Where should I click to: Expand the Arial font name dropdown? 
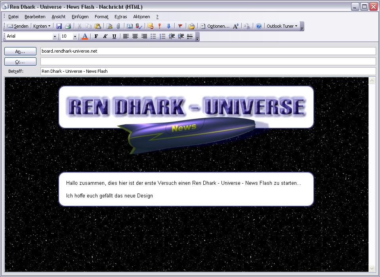tap(55, 36)
